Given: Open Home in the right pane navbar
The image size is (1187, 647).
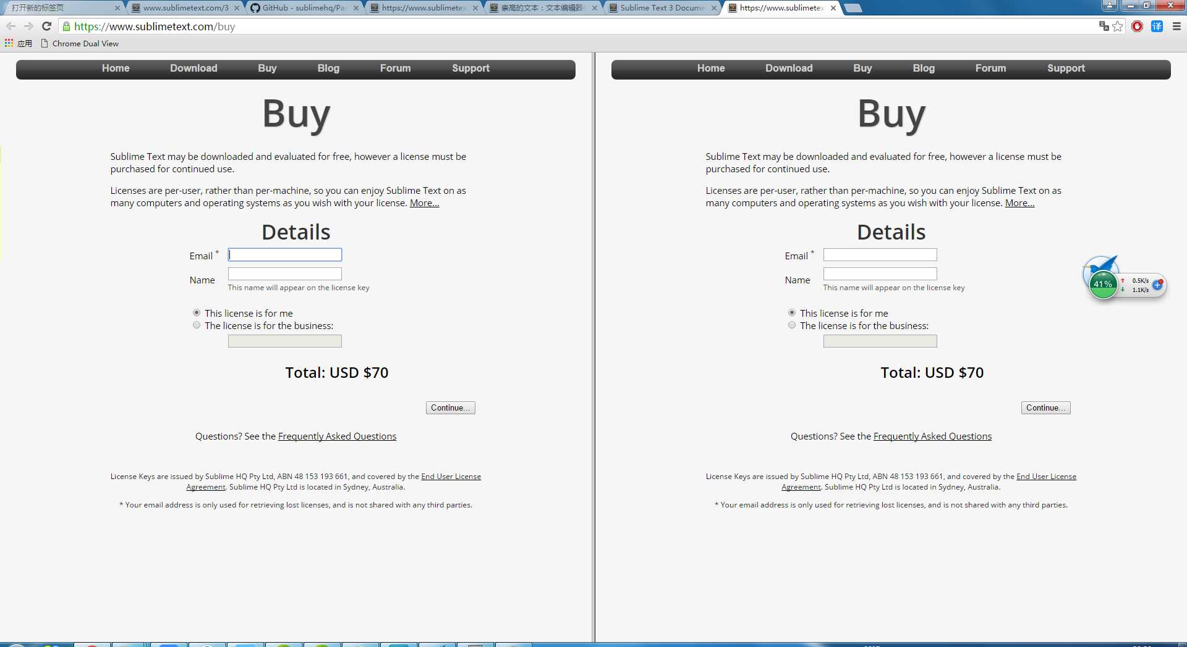Looking at the screenshot, I should tap(711, 69).
